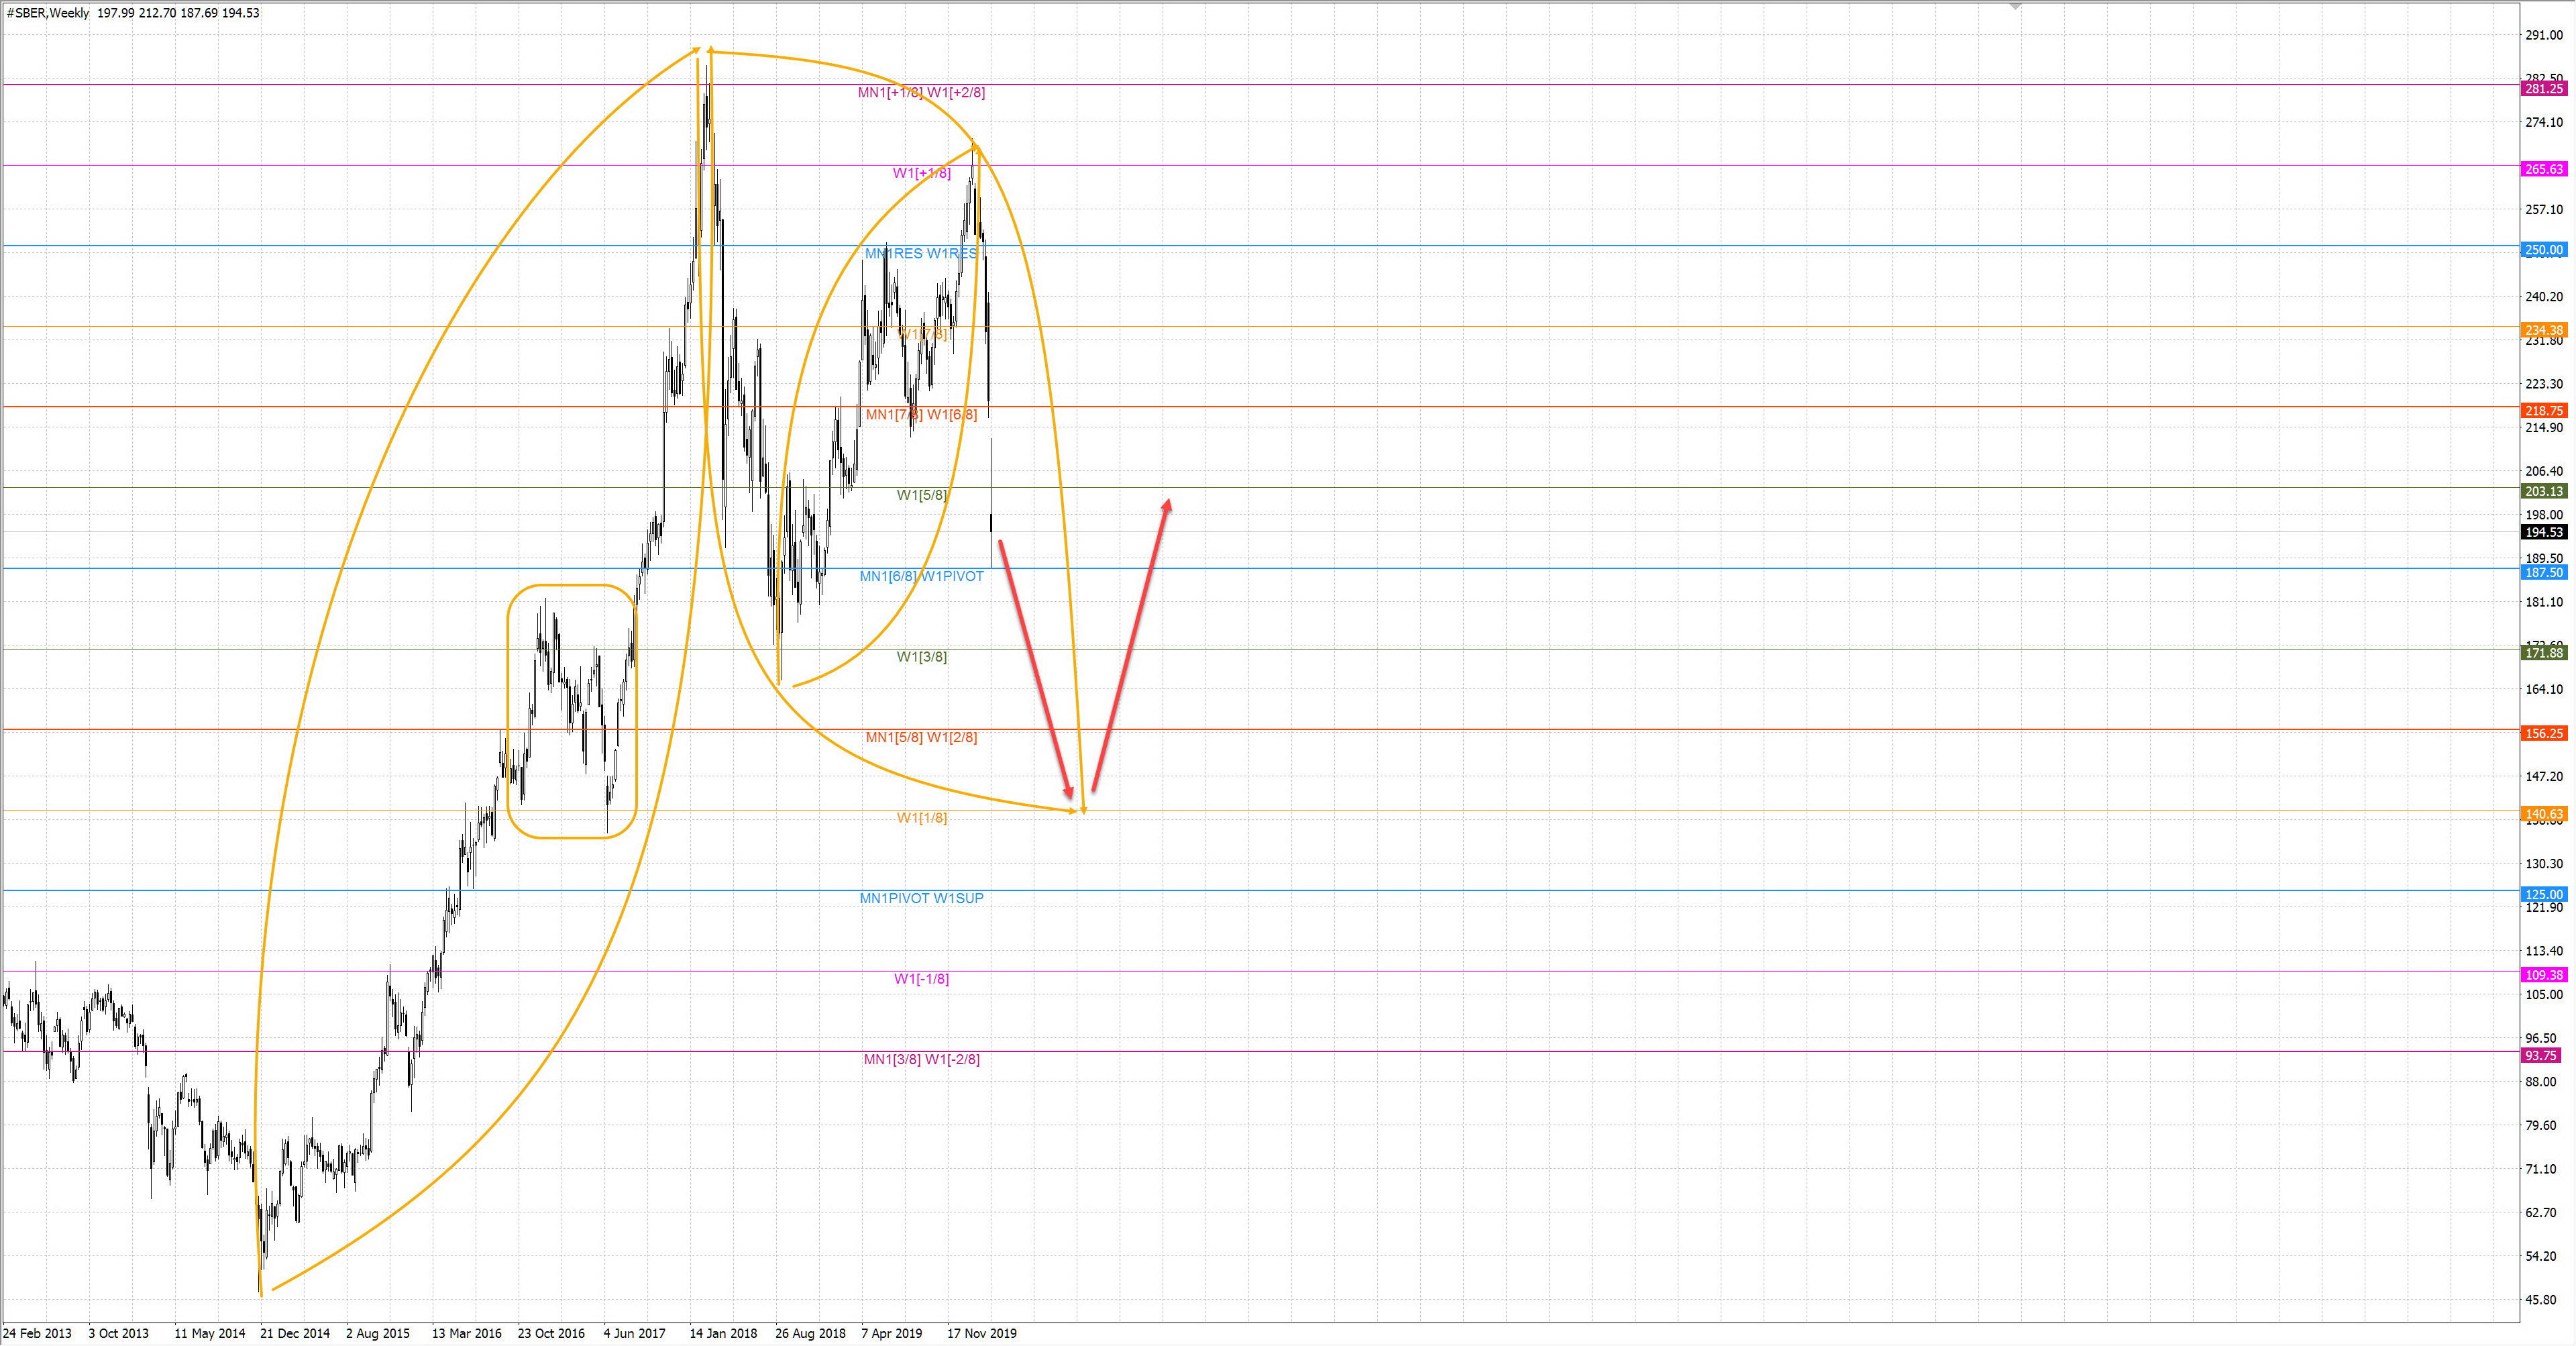The height and width of the screenshot is (1346, 2576).
Task: Click the 140.63 orange price tag
Action: (2544, 814)
